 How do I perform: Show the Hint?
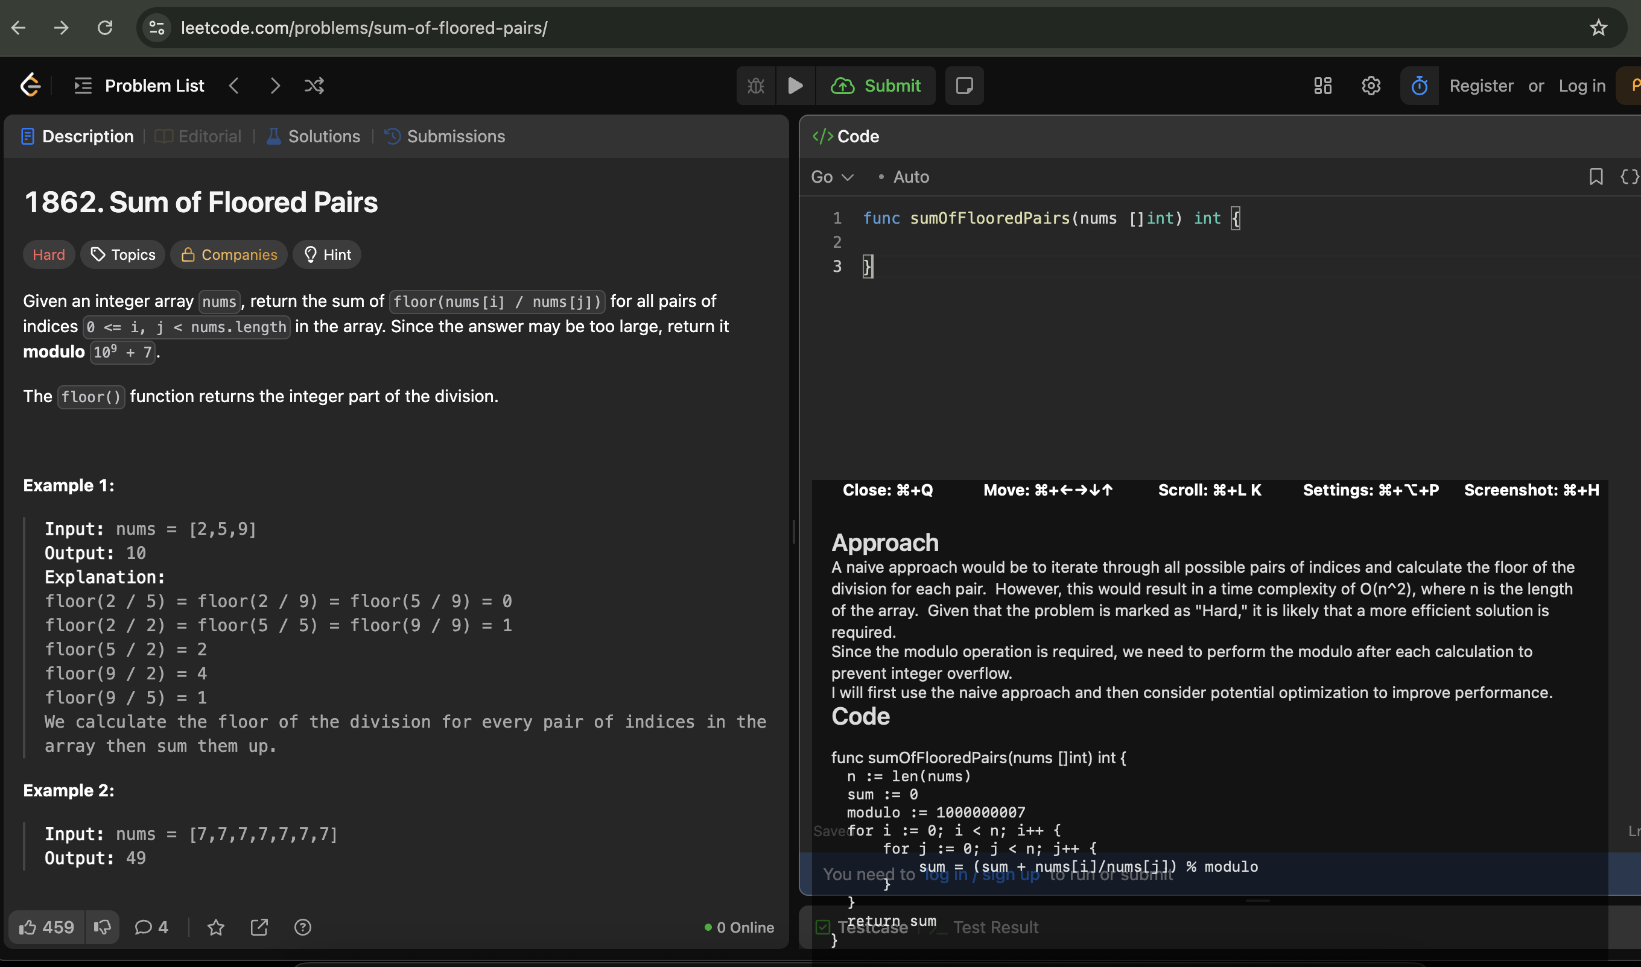click(x=327, y=255)
